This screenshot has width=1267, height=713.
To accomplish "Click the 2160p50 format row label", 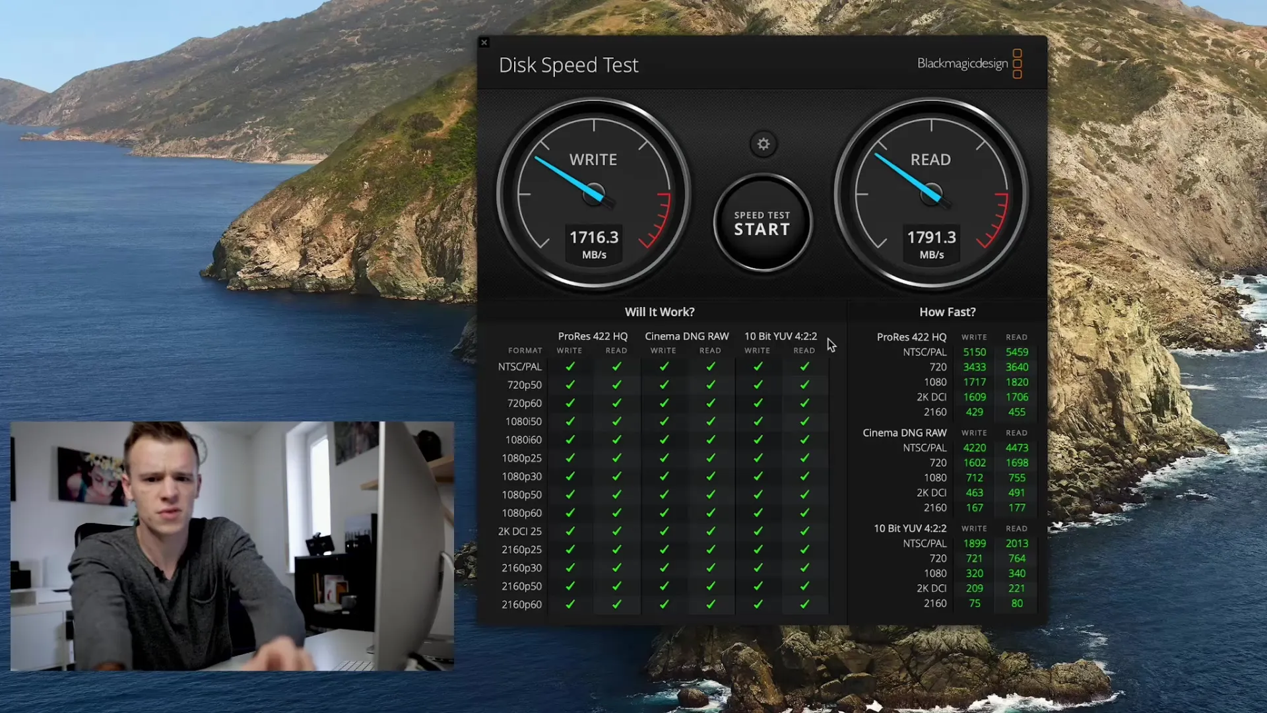I will pos(521,586).
